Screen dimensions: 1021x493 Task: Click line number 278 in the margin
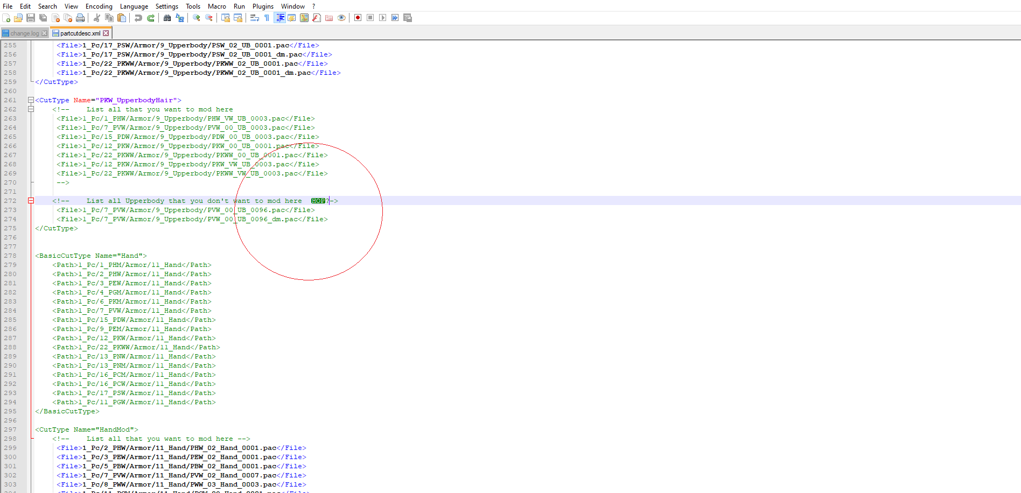pos(10,256)
